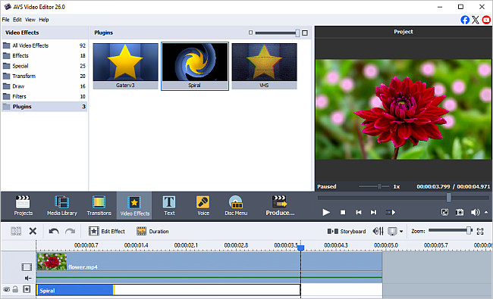Stop the preview playback

click(343, 213)
